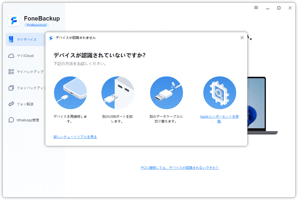Click the マイiCloud cloud icon
Screen dimensions: 298x200
[x=11, y=56]
